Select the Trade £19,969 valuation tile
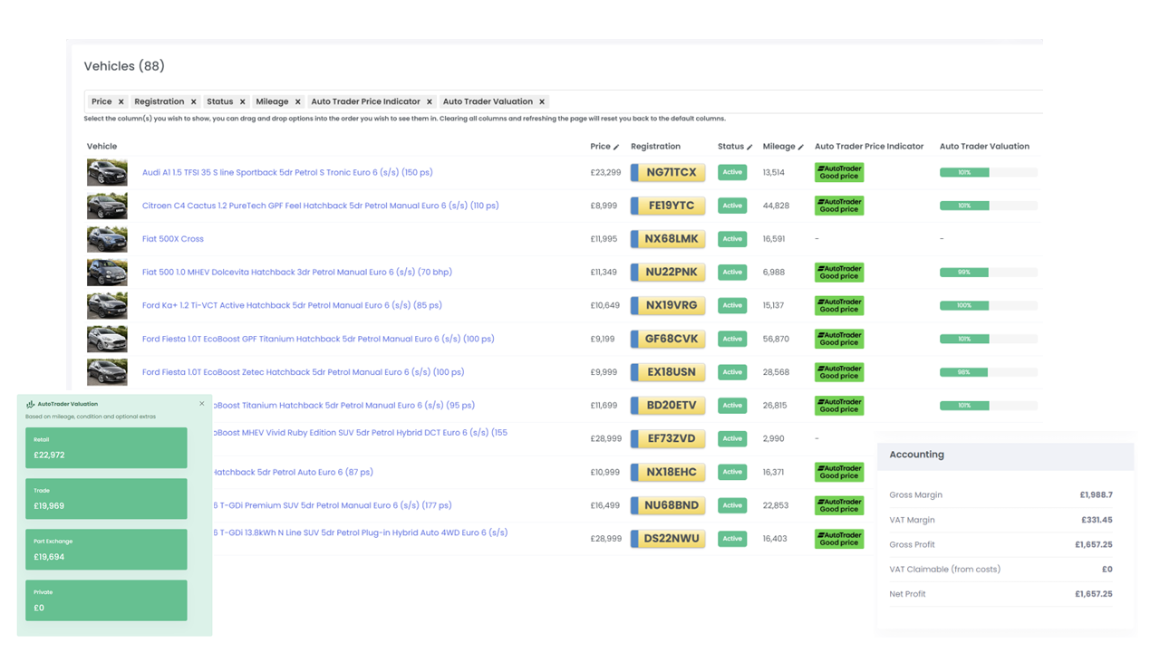 [x=106, y=498]
